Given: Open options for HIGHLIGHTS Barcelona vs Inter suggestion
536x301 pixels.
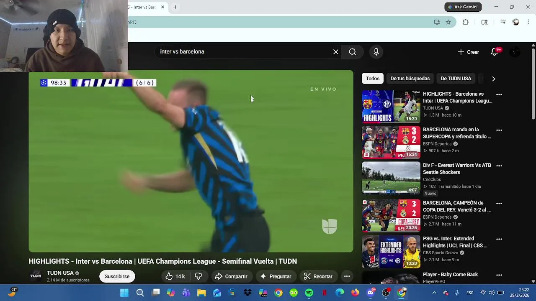Looking at the screenshot, I should click(499, 94).
